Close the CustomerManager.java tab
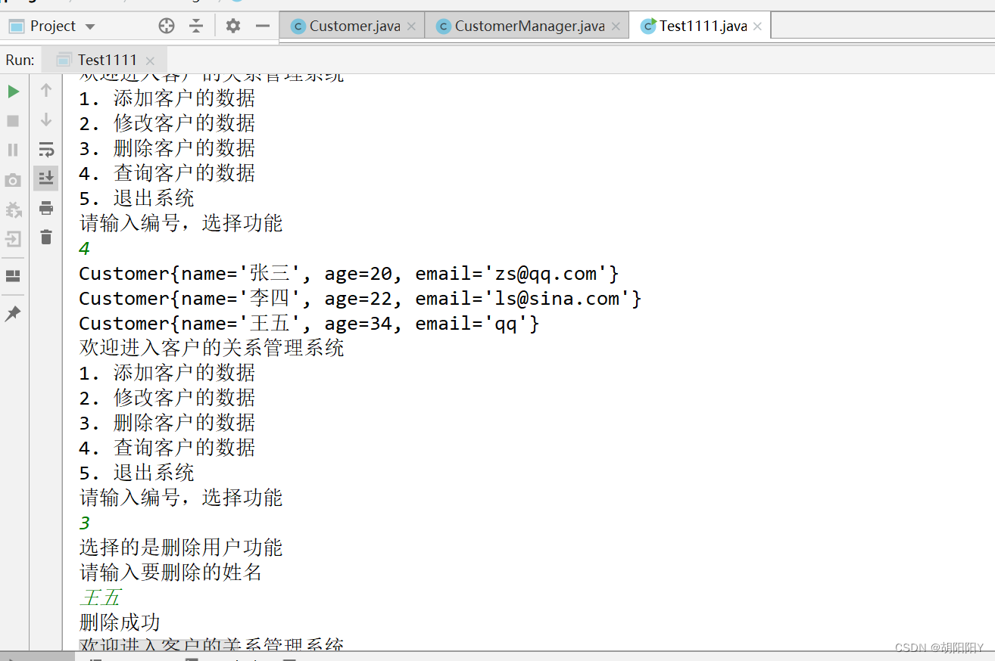 tap(616, 26)
